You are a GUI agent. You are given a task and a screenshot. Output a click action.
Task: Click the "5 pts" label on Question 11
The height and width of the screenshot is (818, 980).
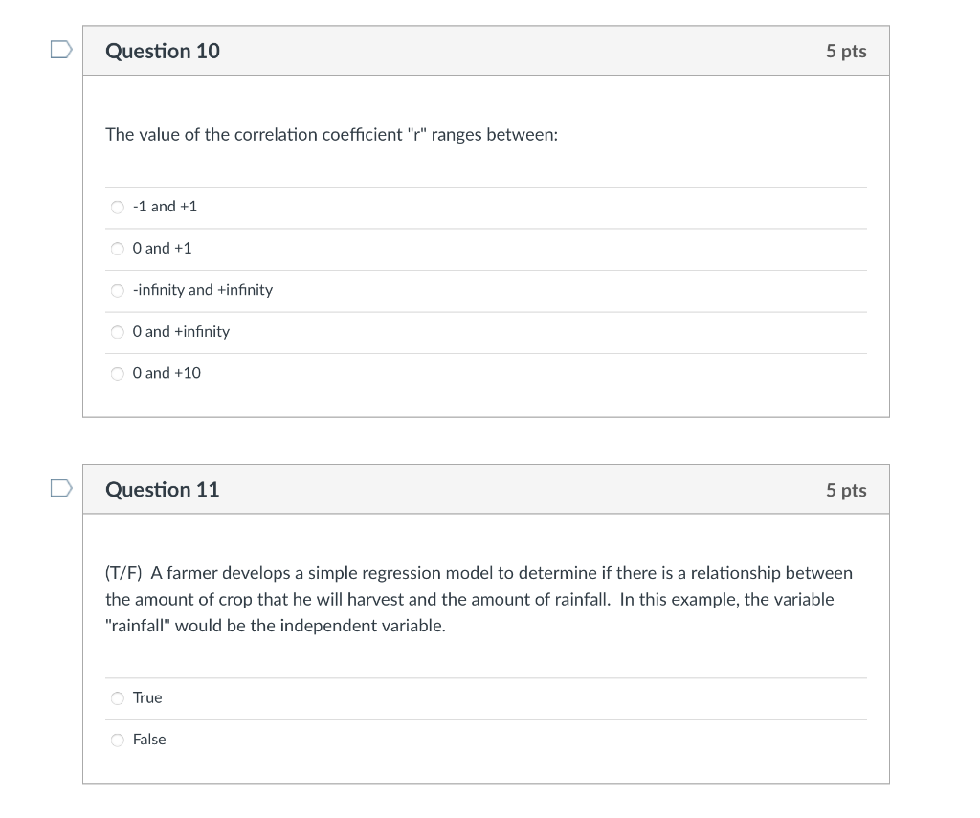click(x=846, y=489)
